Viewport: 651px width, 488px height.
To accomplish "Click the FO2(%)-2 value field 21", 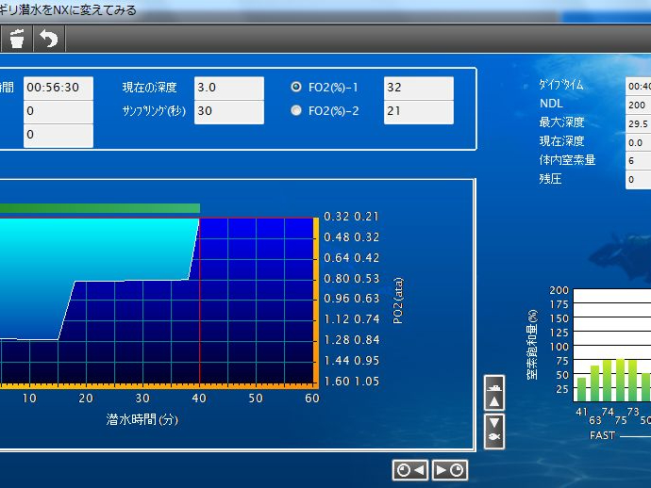I will (x=419, y=111).
